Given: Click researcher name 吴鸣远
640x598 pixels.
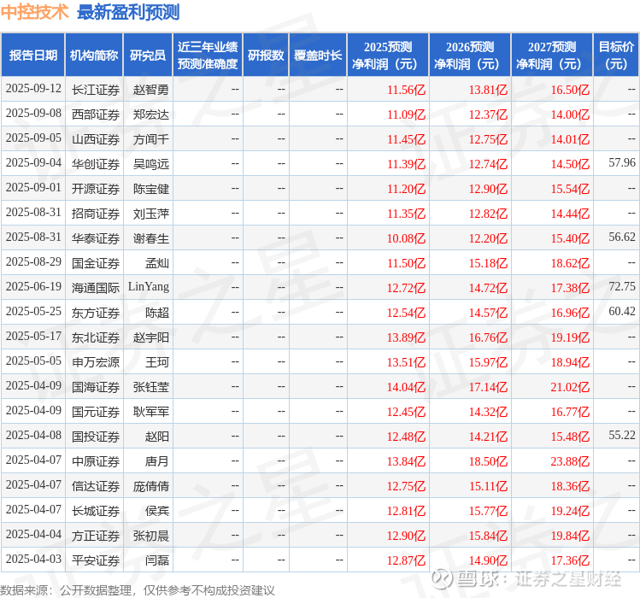Looking at the screenshot, I should [151, 164].
